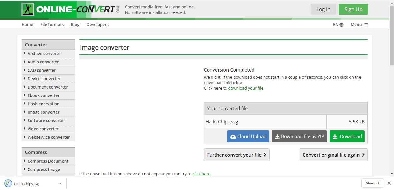This screenshot has width=394, height=190.
Task: Open the Blog menu item
Action: point(75,25)
